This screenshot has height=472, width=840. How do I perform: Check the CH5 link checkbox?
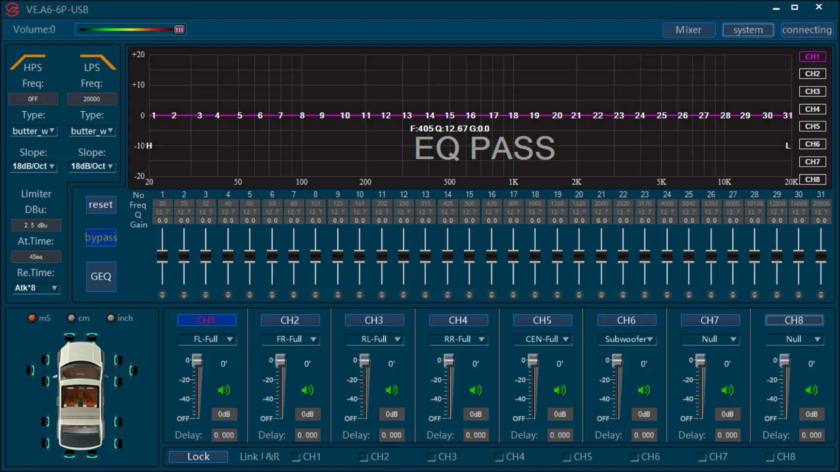(566, 457)
